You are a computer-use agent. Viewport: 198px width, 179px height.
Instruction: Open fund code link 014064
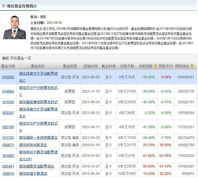pyautogui.click(x=8, y=91)
